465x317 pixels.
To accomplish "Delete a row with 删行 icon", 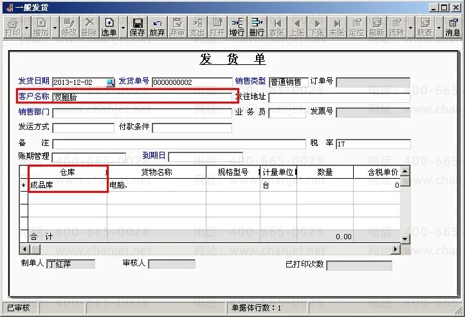I will [x=257, y=27].
